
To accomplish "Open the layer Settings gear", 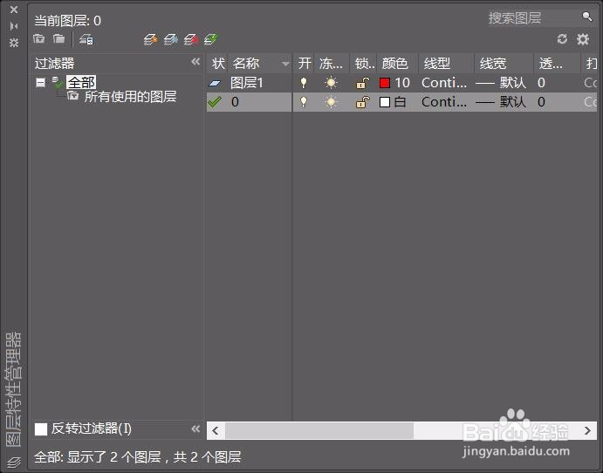I will [x=583, y=39].
